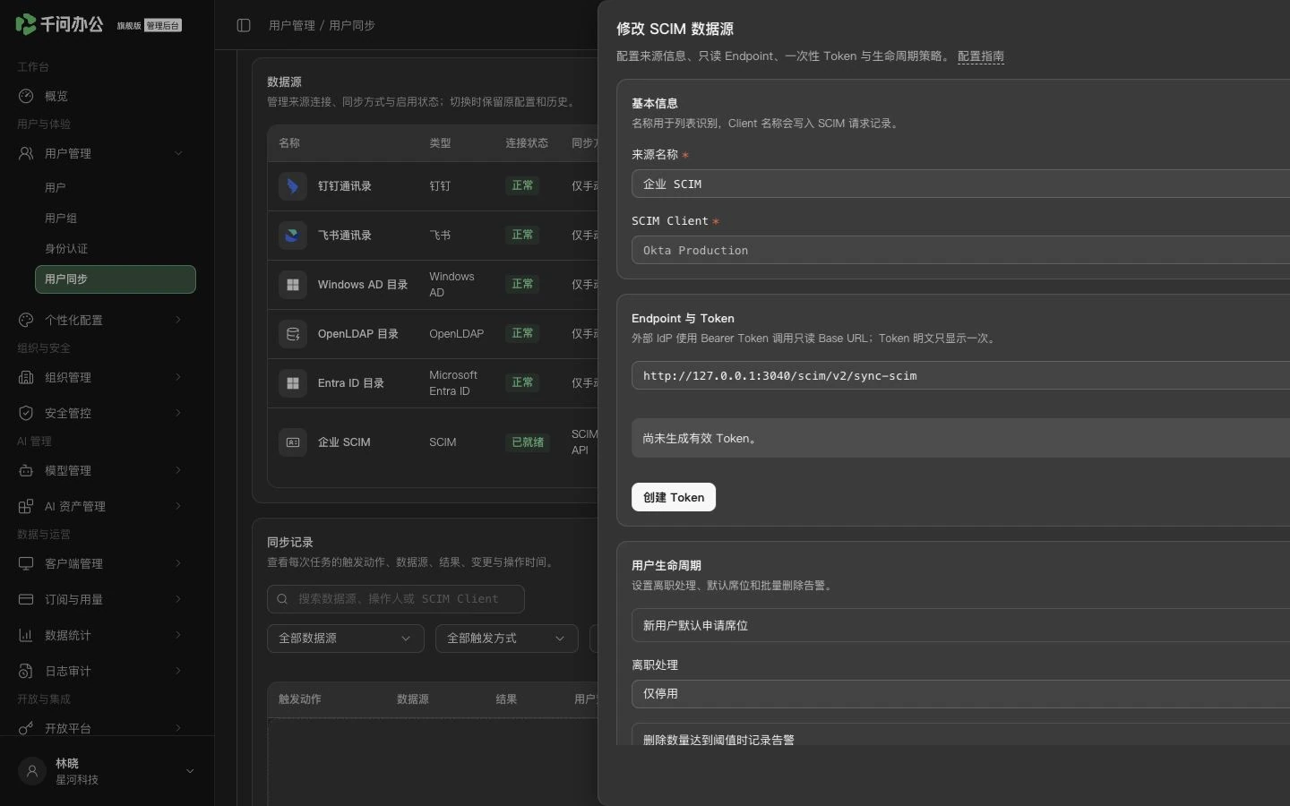Click the 概览 dashboard icon

click(x=26, y=96)
